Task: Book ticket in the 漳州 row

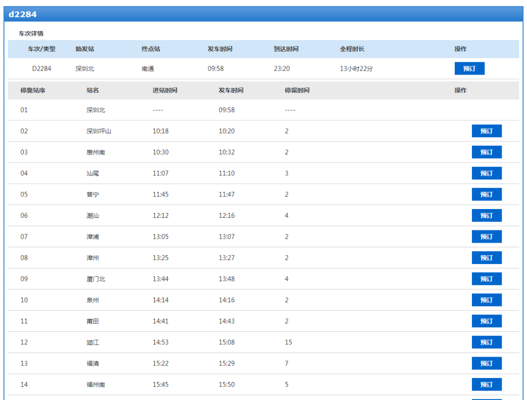Action: pos(486,258)
